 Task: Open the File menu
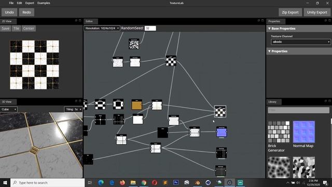point(11,3)
